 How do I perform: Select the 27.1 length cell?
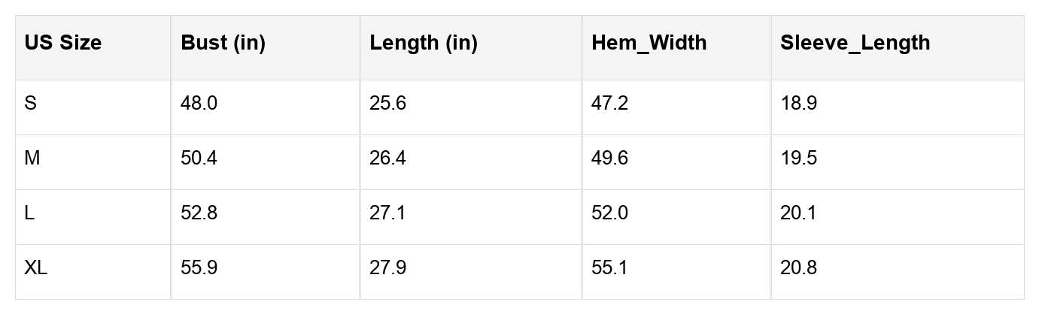387,213
